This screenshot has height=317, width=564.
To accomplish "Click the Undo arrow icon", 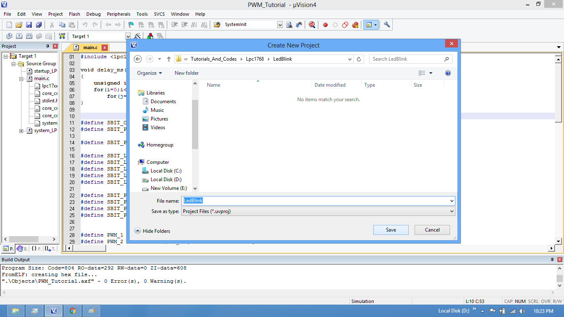I will pyautogui.click(x=85, y=25).
